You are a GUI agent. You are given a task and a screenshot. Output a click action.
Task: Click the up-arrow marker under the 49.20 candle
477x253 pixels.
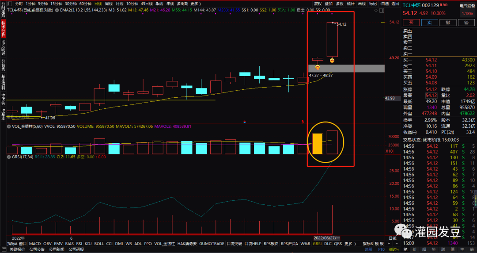[x=318, y=67]
